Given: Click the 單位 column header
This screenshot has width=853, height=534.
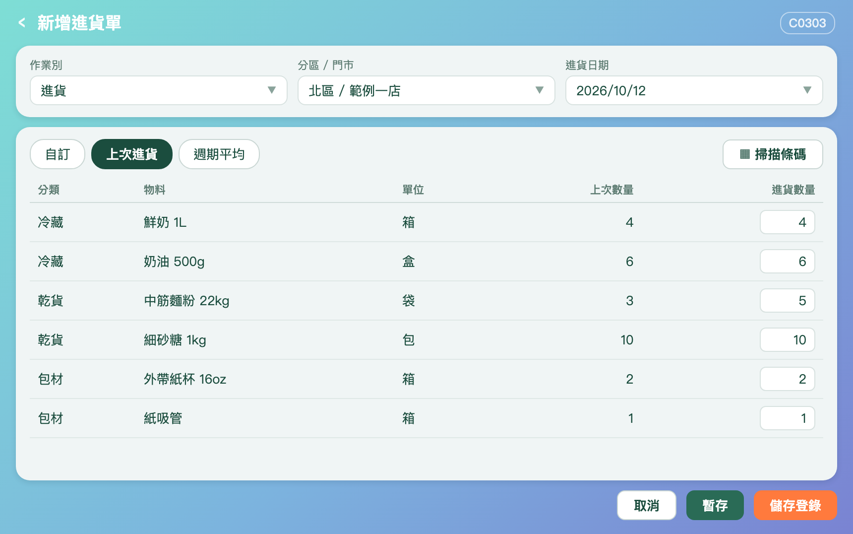Looking at the screenshot, I should [413, 190].
